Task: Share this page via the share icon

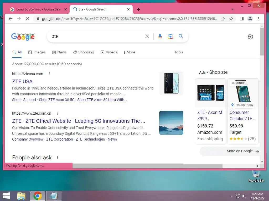Action: (x=223, y=19)
